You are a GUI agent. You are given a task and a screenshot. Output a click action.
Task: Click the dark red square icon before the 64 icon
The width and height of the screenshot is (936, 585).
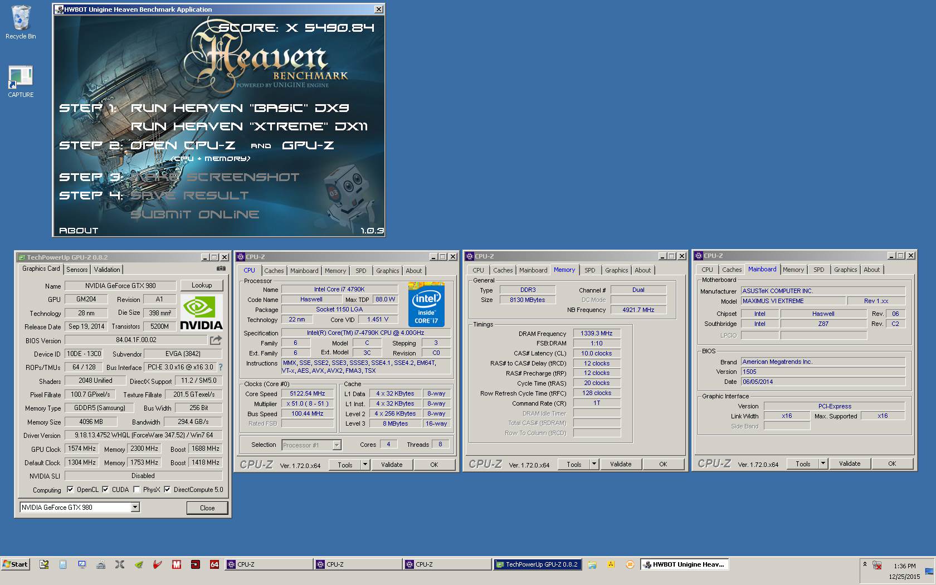pos(196,564)
